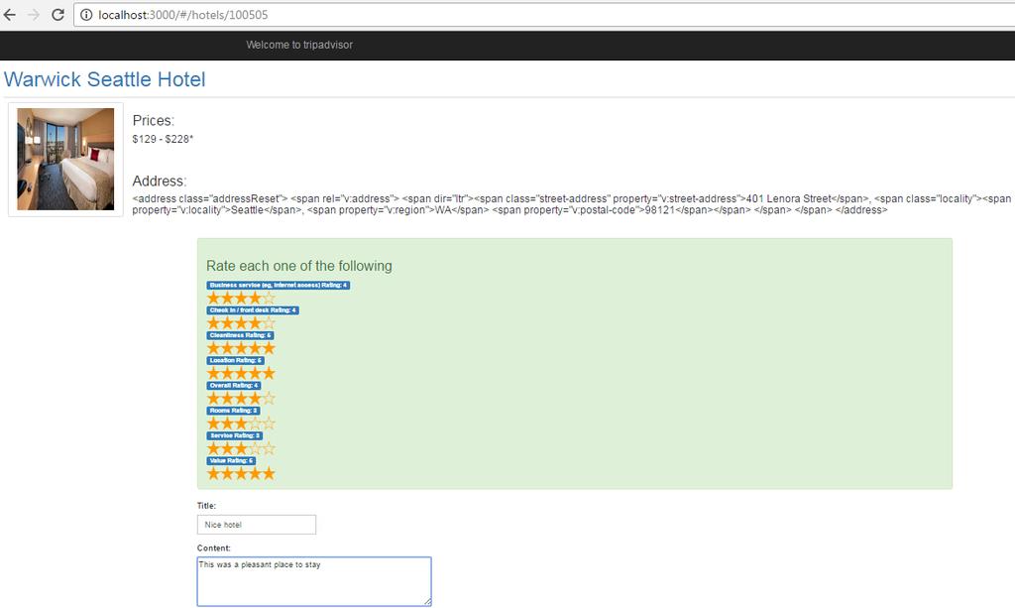Set Cleanliness rating to fifth star

[269, 348]
